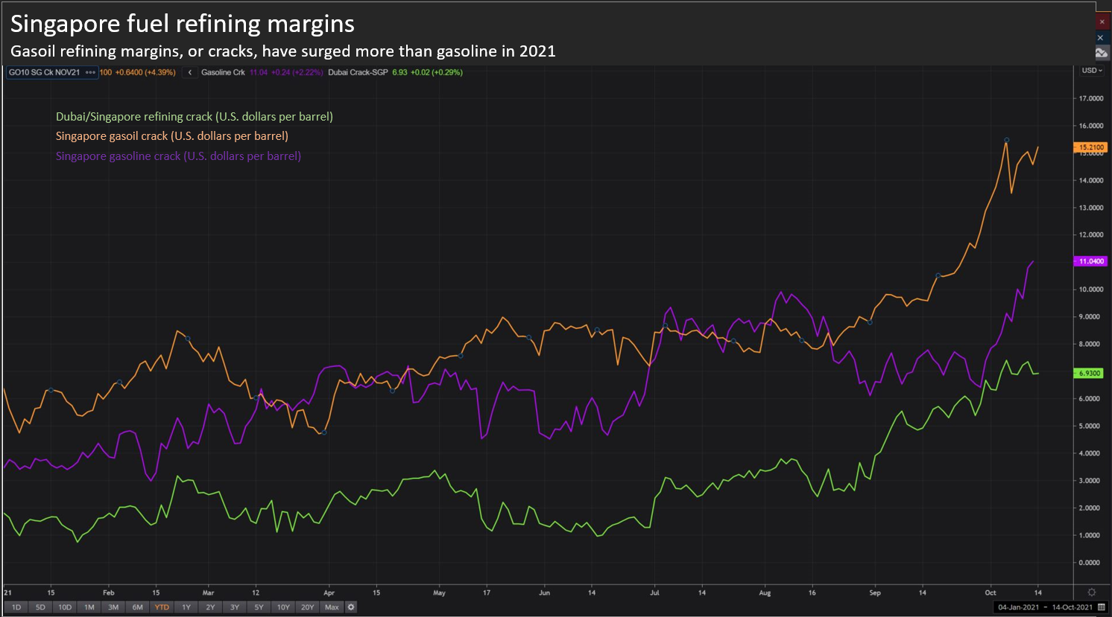The height and width of the screenshot is (617, 1112).
Task: Click the orange 15.2100 price tag
Action: (x=1090, y=147)
